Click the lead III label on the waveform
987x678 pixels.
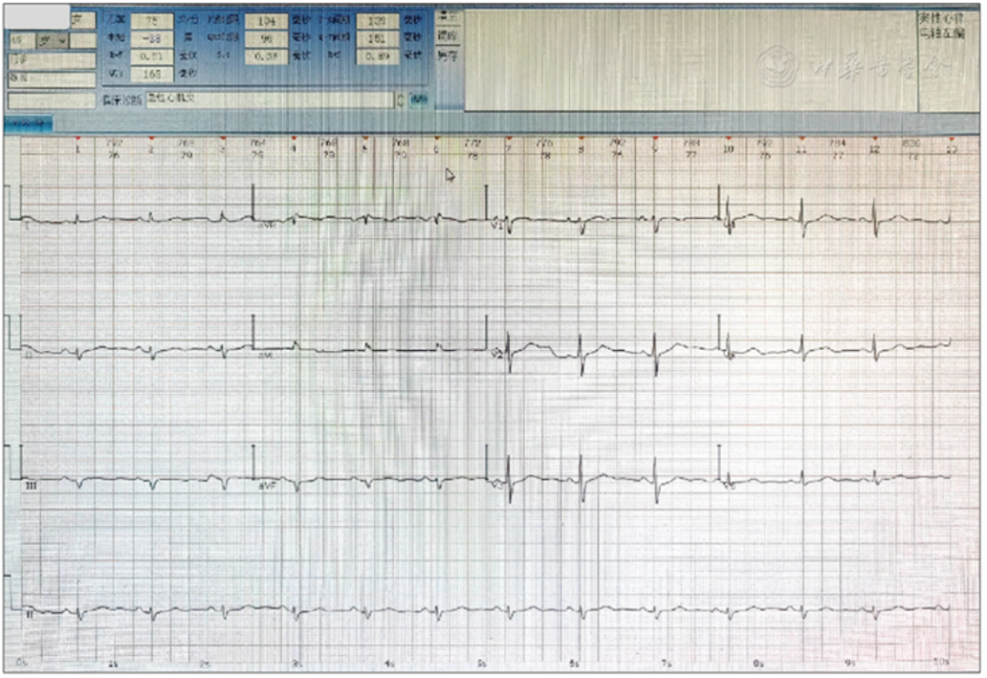click(31, 487)
